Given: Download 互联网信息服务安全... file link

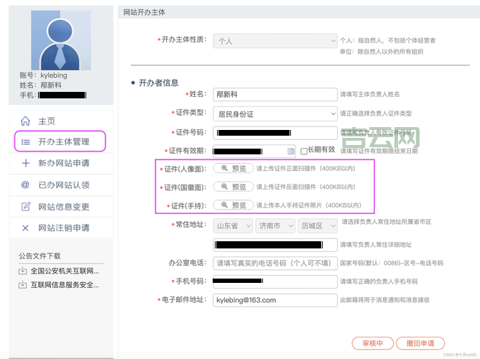Looking at the screenshot, I should [65, 285].
